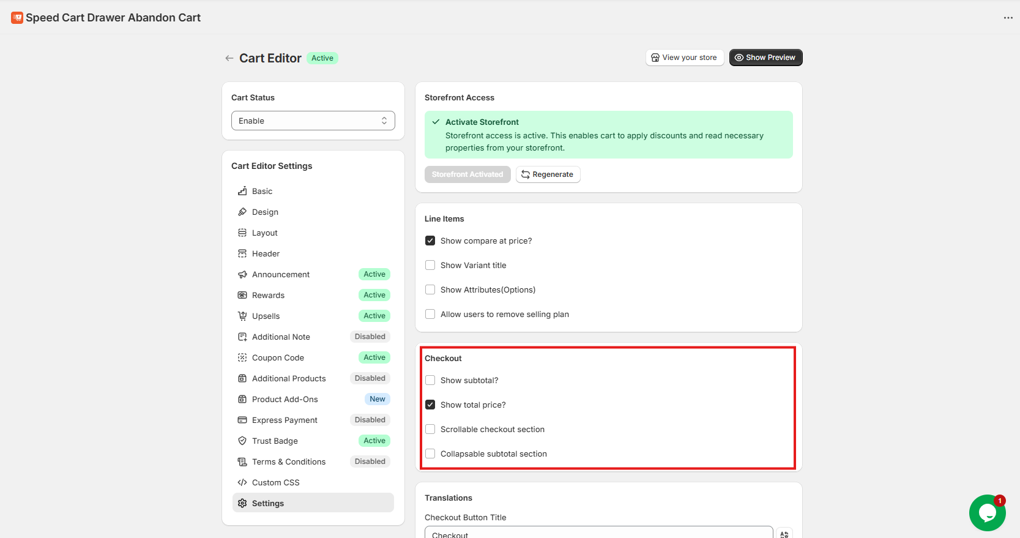Click the three-dot menu in top bar
Screen dimensions: 1020x538
(x=1008, y=18)
